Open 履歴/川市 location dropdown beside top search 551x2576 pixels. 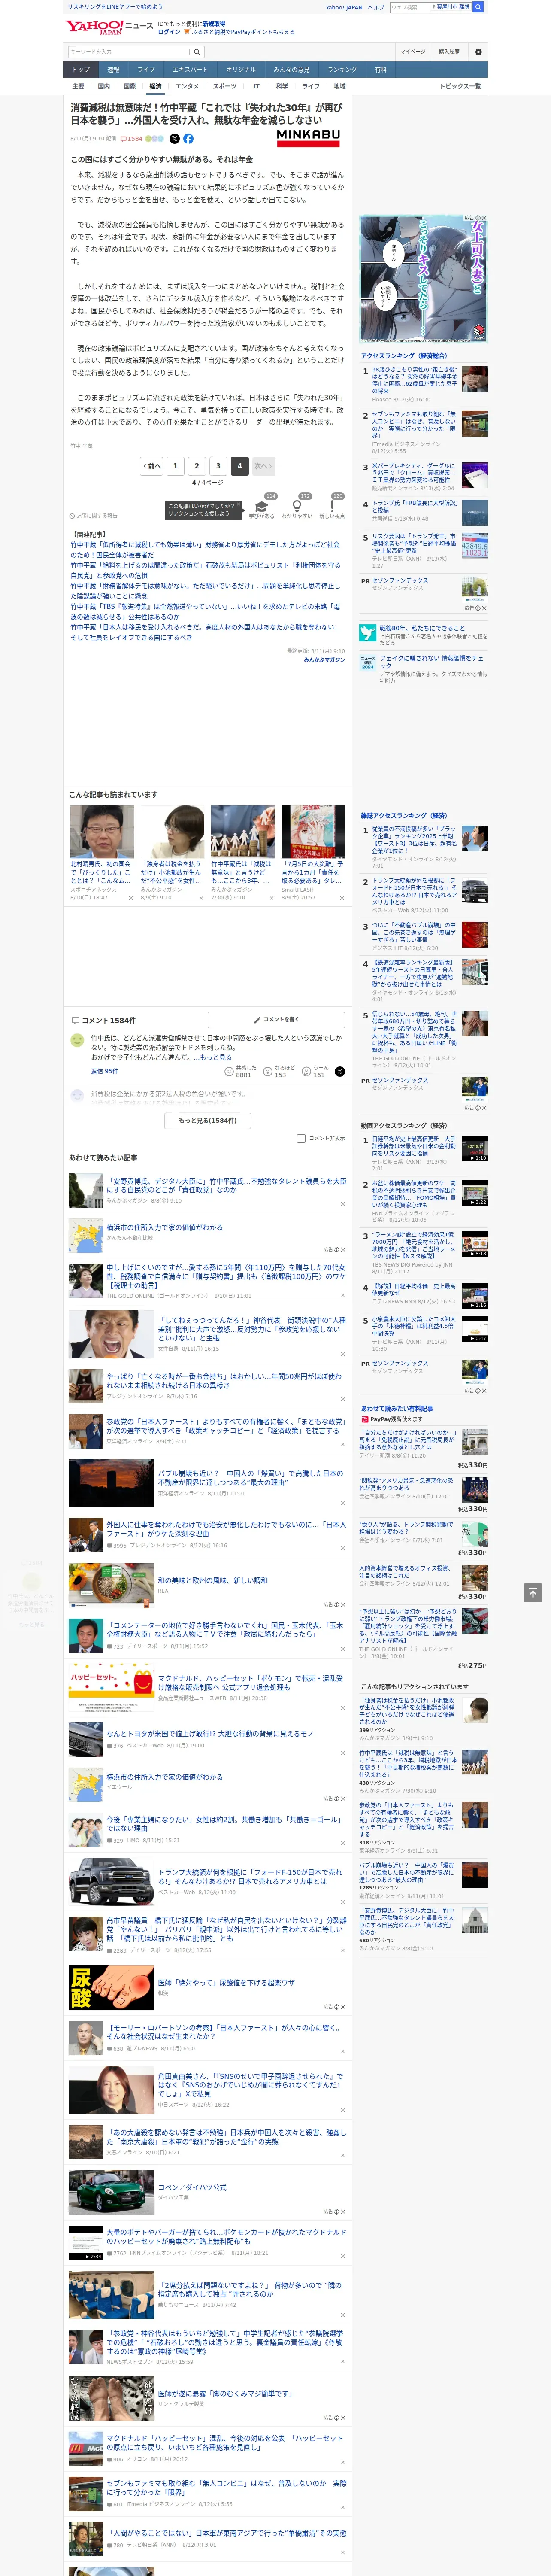(x=450, y=7)
